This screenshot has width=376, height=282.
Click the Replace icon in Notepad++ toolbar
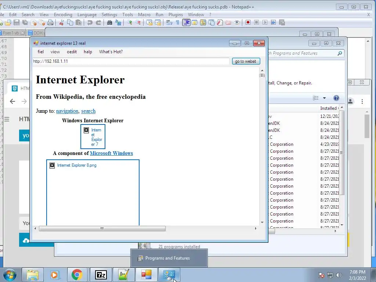tap(118, 22)
